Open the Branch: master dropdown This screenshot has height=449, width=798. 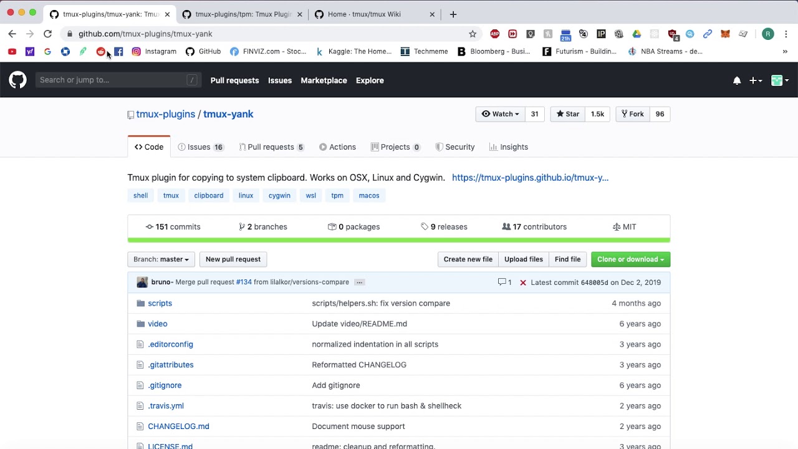(161, 259)
